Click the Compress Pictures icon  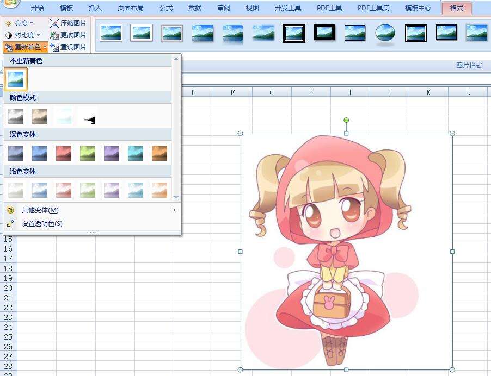[x=54, y=23]
